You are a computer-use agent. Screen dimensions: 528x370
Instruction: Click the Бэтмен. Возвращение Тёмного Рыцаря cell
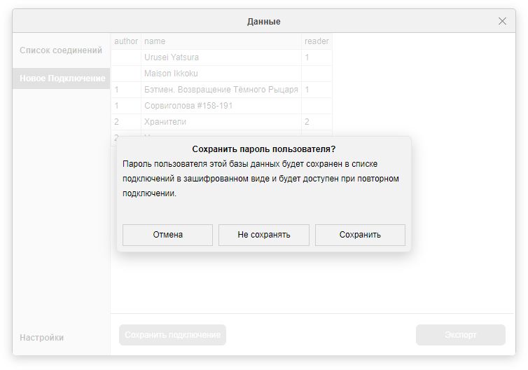pos(221,90)
